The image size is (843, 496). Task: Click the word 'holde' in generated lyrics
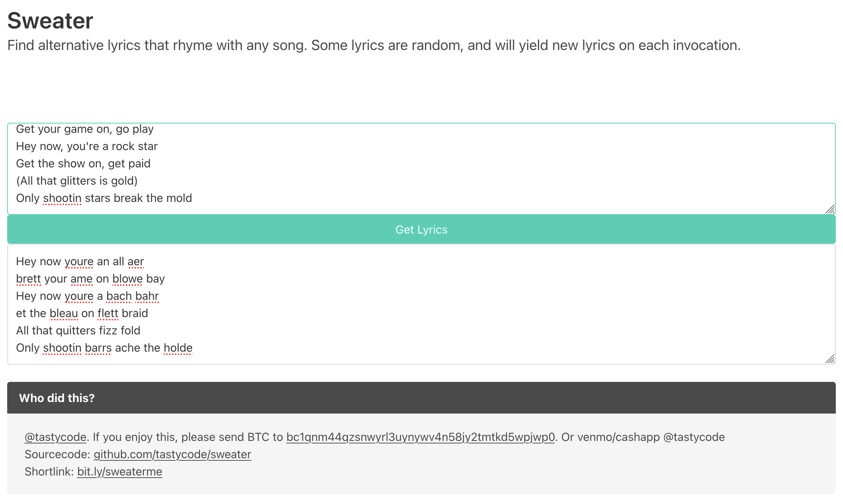point(178,348)
